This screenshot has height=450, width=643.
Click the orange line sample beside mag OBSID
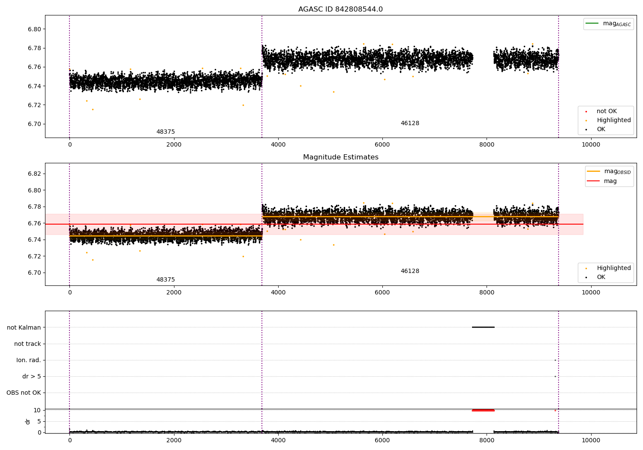593,171
